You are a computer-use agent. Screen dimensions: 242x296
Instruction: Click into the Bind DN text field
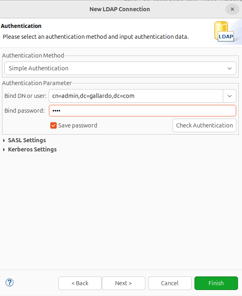[x=136, y=96]
